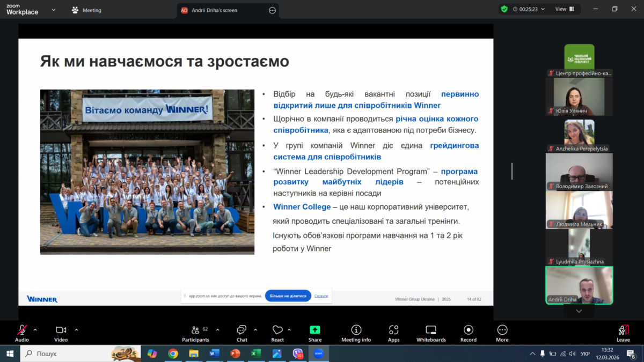Viewport: 644px width, 362px height.
Task: Start recording with the Record button
Action: tap(468, 333)
